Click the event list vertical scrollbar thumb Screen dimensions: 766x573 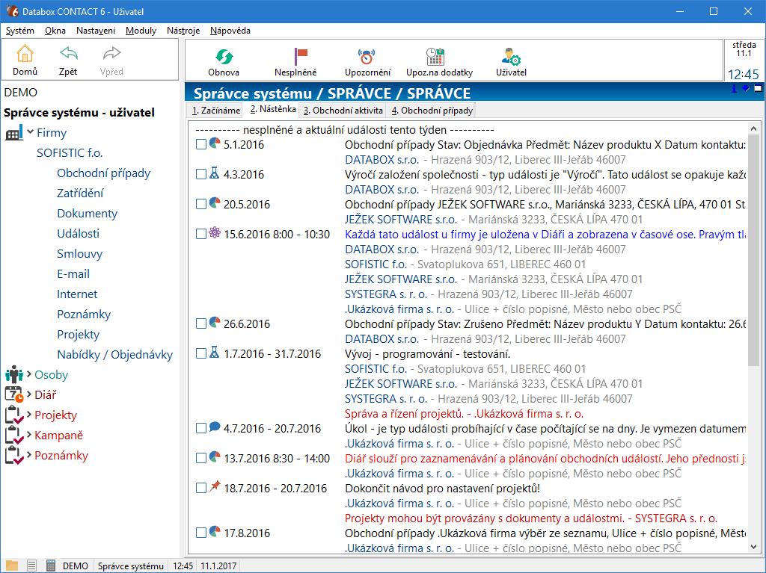point(753,249)
